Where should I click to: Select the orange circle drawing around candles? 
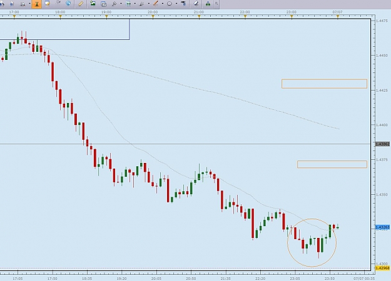click(312, 243)
